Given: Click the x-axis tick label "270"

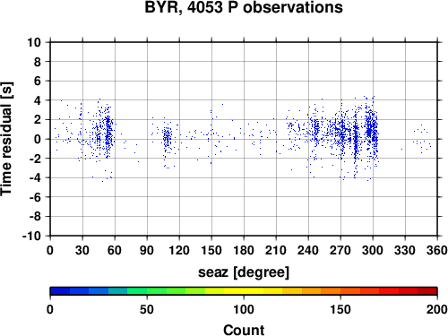Looking at the screenshot, I should click(340, 250).
